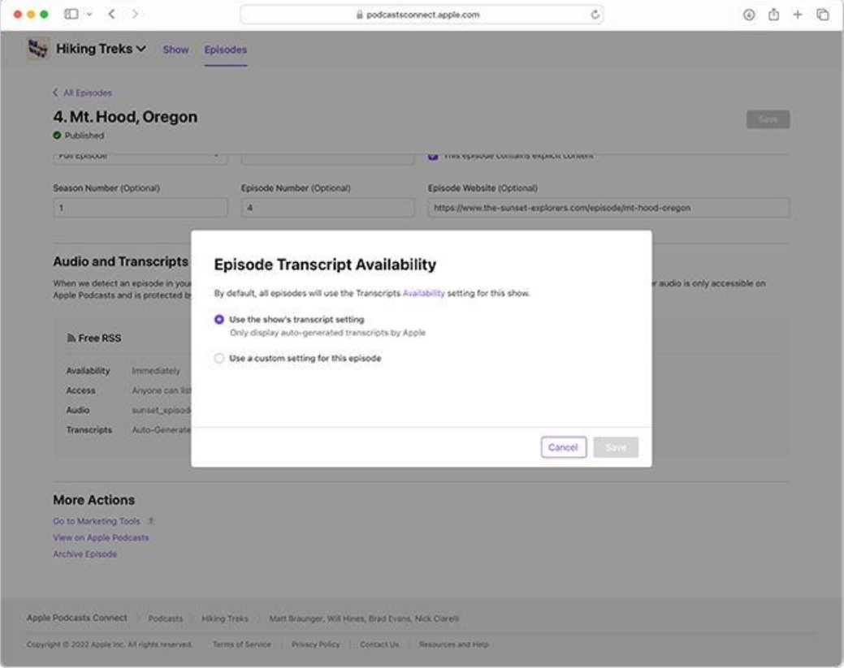Open the Availability link in dialog

tap(423, 293)
